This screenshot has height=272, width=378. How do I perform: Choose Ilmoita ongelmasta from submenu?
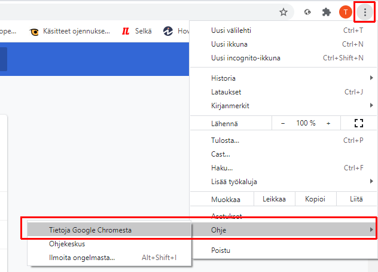(x=82, y=258)
